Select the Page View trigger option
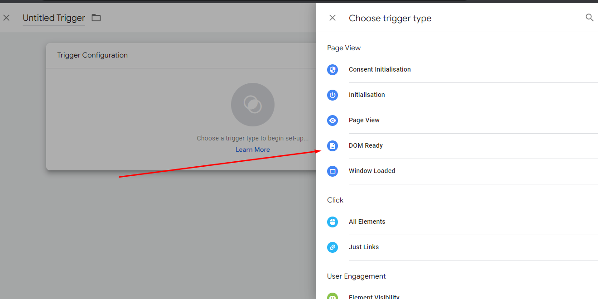The image size is (598, 299). click(364, 120)
